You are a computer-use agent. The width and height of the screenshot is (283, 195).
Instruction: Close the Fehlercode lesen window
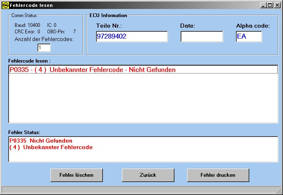[x=277, y=5]
